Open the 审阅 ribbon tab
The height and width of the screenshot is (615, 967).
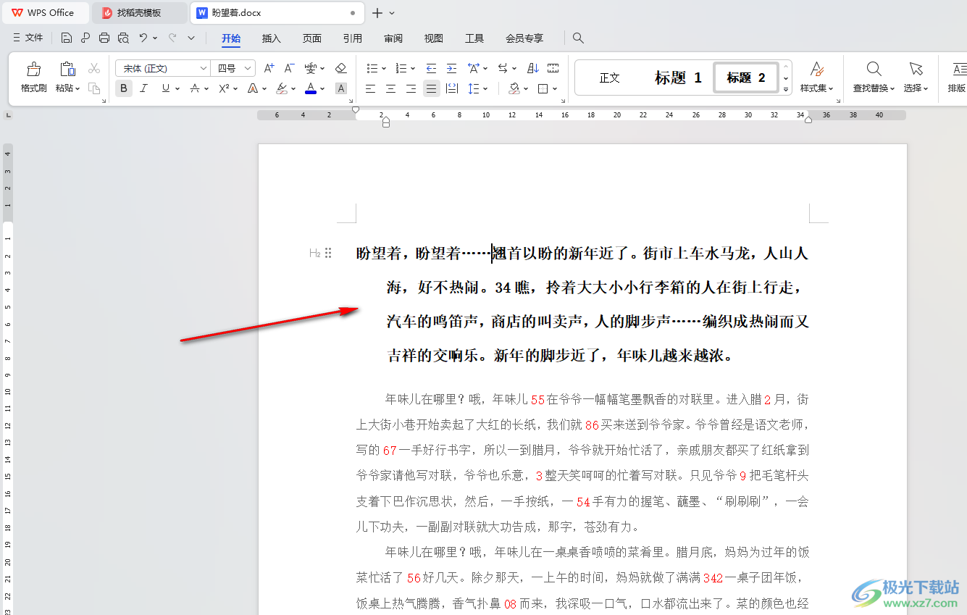tap(393, 38)
